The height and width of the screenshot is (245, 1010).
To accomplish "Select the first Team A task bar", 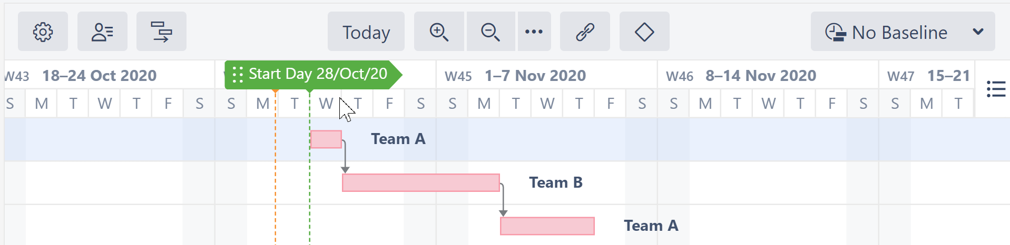I will [x=326, y=139].
